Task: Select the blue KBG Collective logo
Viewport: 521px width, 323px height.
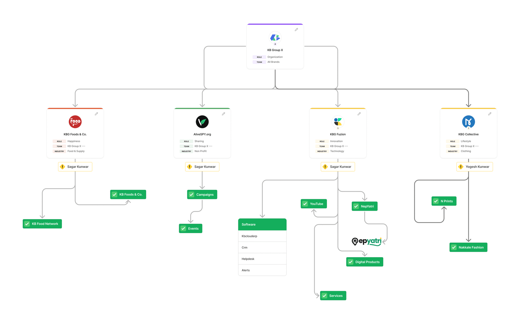Action: [x=469, y=122]
